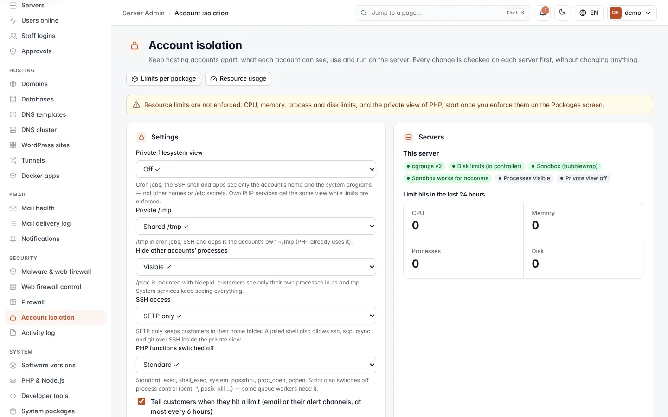The image size is (668, 417).
Task: Open Activity log in sidebar
Action: [x=56, y=333]
